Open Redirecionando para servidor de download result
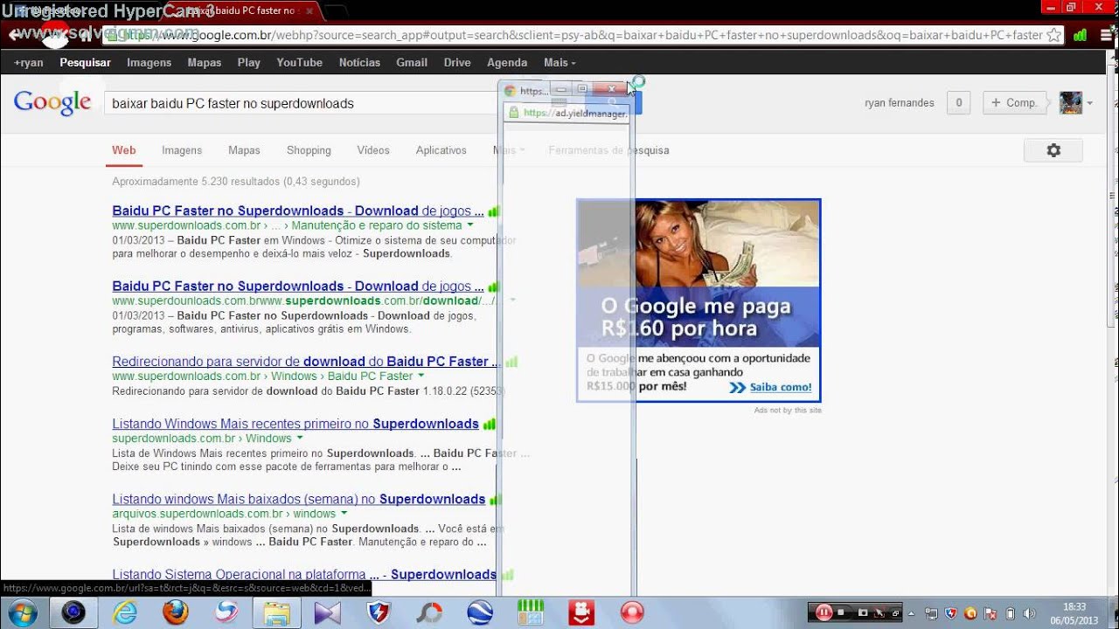Screen dimensions: 1119x629 (306, 361)
